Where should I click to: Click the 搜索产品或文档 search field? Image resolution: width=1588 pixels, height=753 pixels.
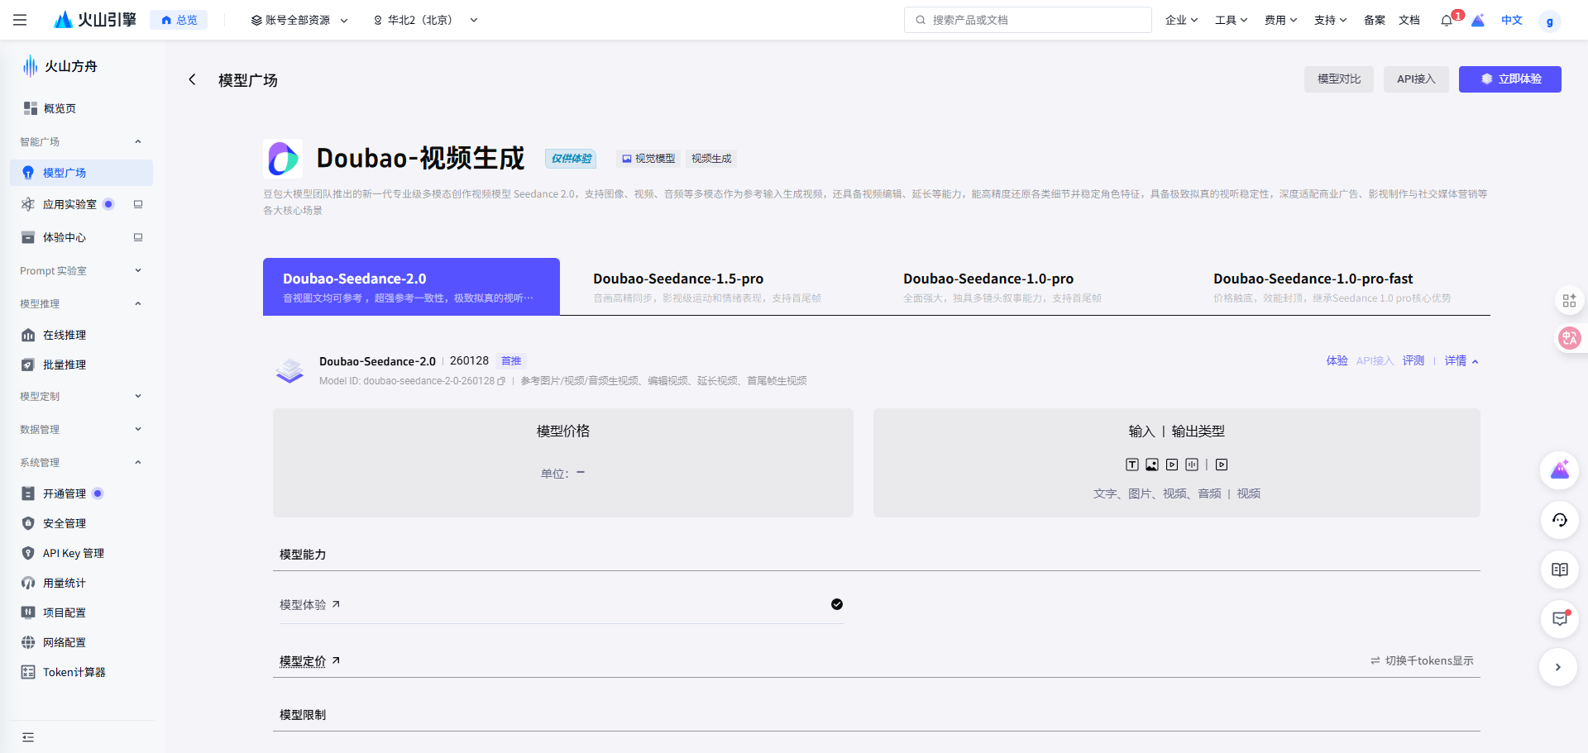click(1027, 20)
